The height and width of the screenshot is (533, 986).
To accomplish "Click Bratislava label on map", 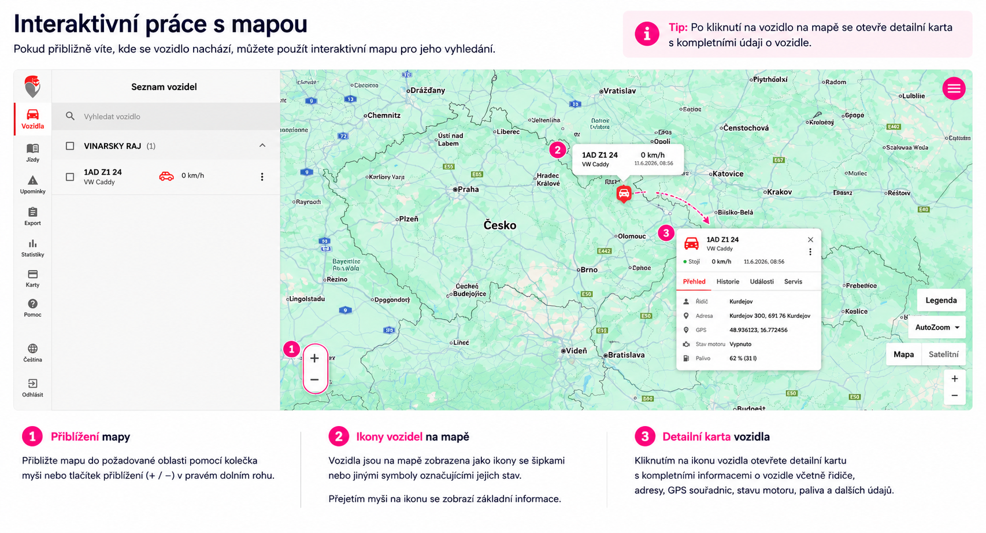I will [625, 355].
